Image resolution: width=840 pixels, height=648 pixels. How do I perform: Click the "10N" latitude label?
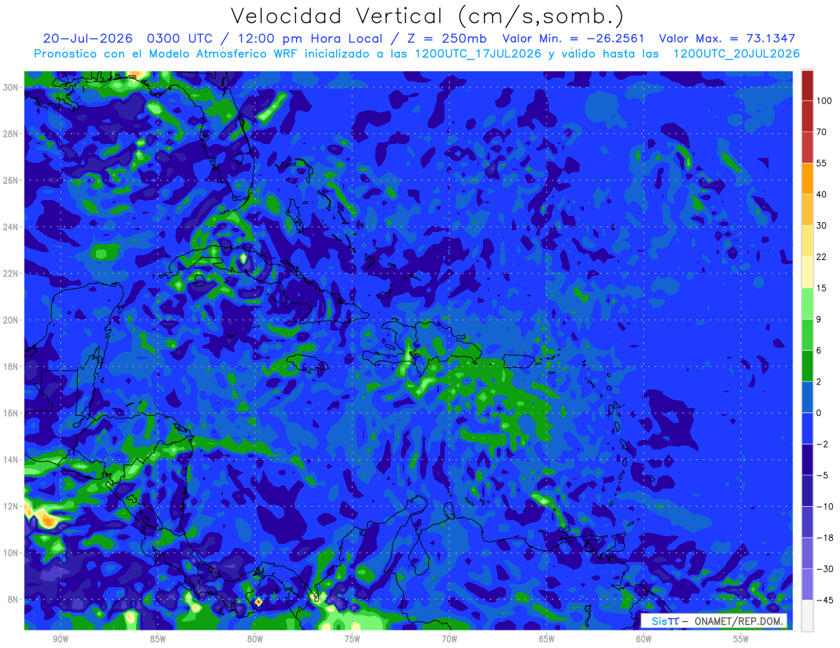coord(10,553)
